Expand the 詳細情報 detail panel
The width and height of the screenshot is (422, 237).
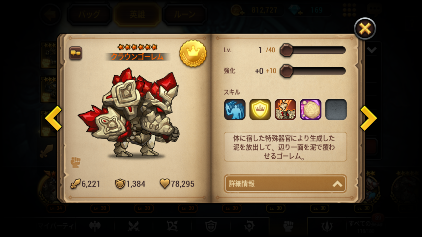285,184
